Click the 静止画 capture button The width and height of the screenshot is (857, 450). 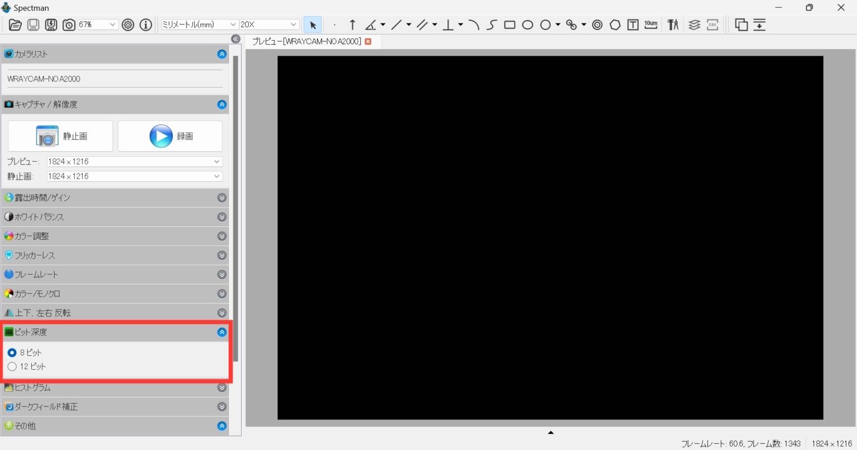[x=60, y=136]
